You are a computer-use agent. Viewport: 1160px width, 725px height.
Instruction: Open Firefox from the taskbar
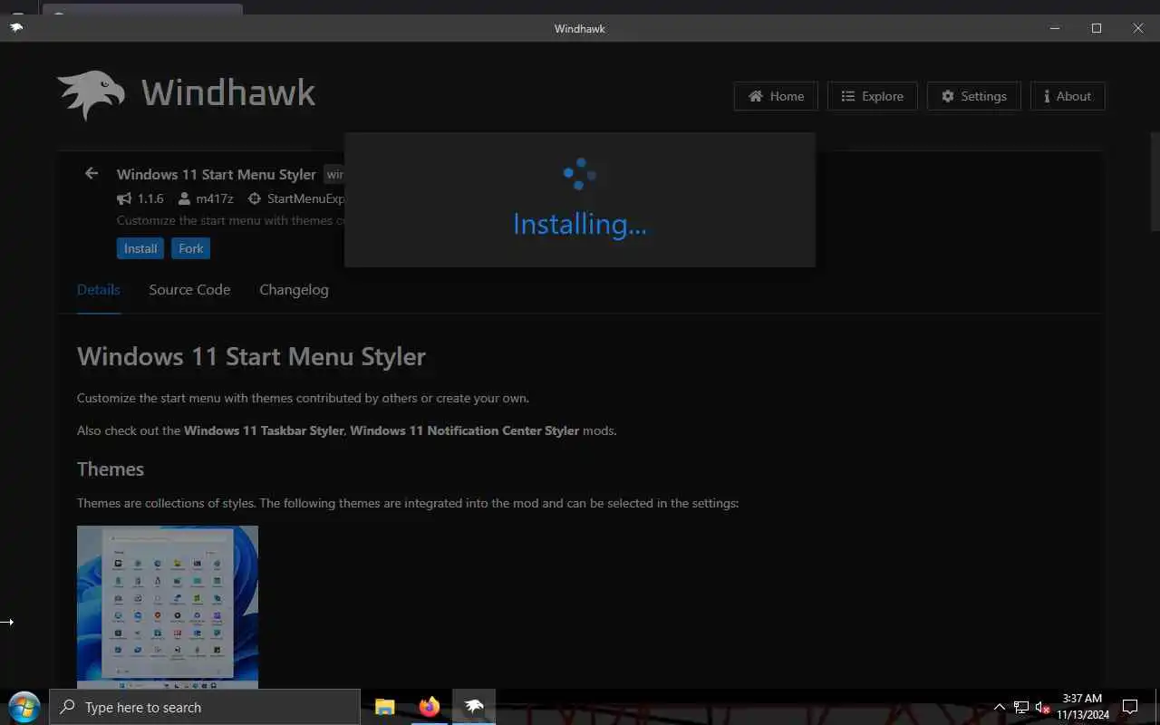430,707
